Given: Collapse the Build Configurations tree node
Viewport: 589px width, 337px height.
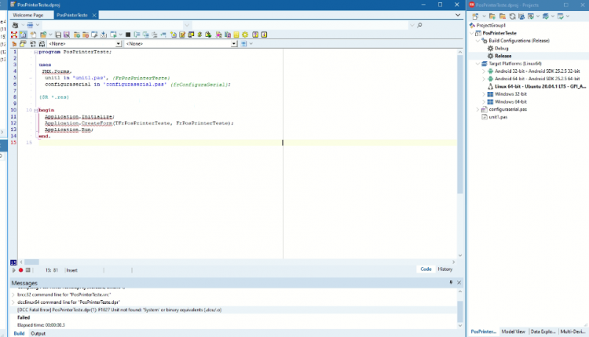Looking at the screenshot, I should (477, 41).
